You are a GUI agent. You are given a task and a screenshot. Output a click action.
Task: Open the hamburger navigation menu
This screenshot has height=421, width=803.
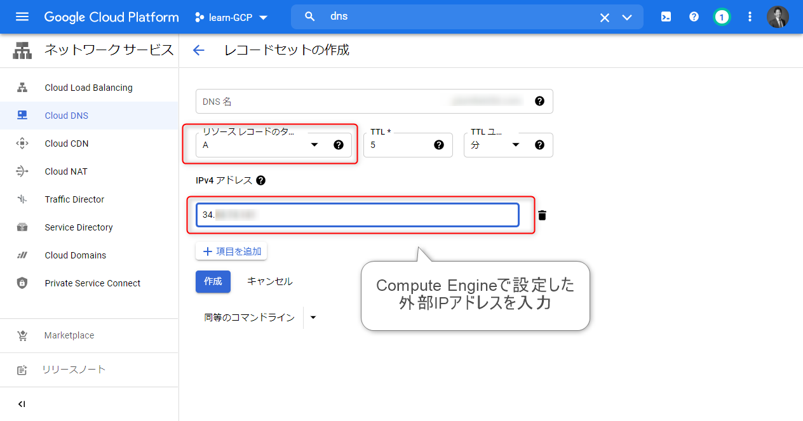22,17
